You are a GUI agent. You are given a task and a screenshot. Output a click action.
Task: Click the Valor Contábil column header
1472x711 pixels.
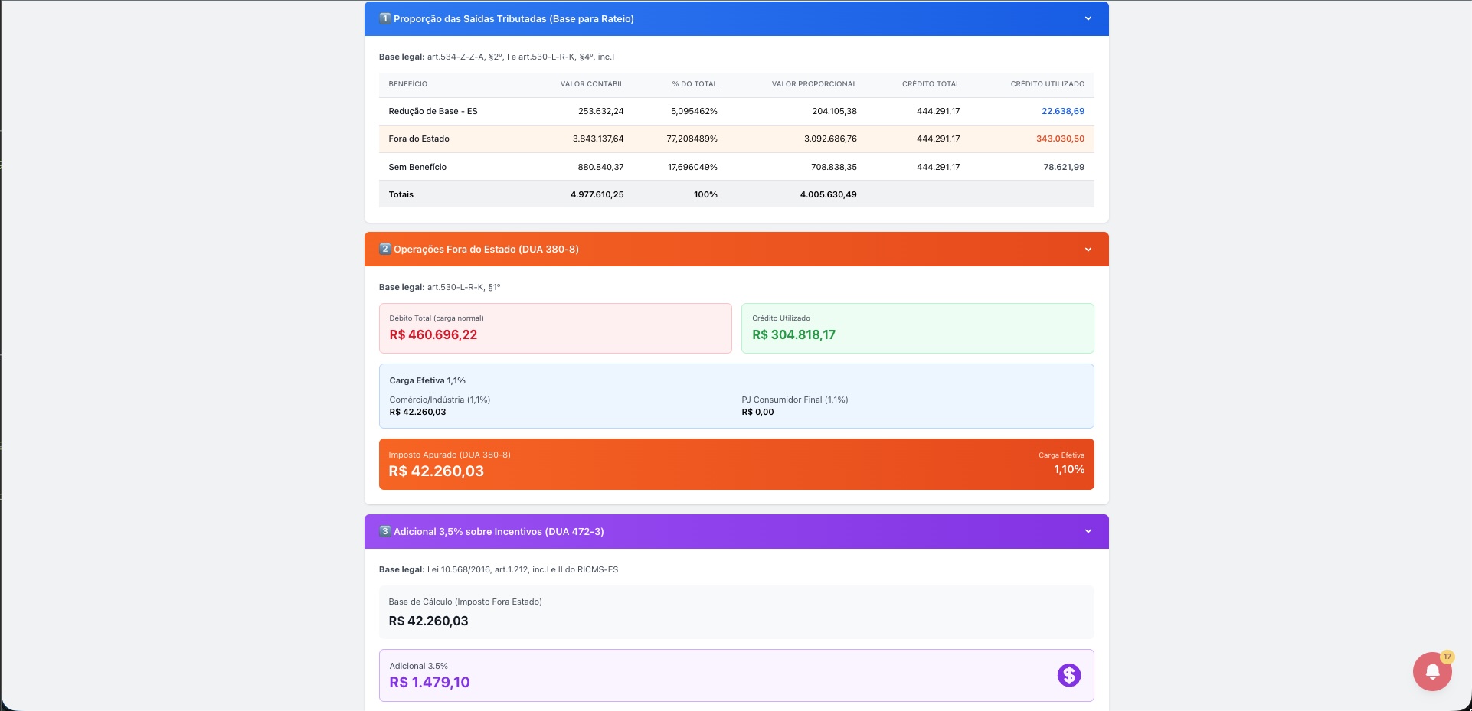click(591, 84)
